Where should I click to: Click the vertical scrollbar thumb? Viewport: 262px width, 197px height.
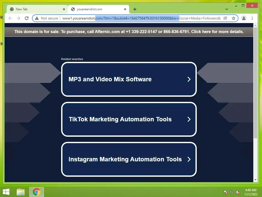click(255, 83)
